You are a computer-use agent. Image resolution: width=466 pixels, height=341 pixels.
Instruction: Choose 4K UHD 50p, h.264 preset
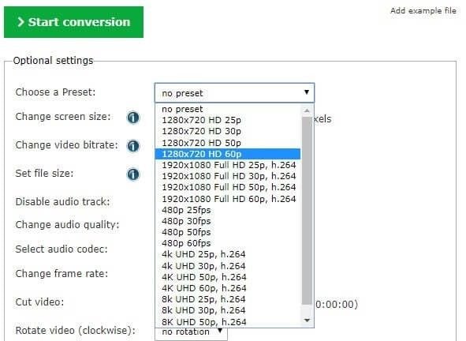pyautogui.click(x=228, y=277)
